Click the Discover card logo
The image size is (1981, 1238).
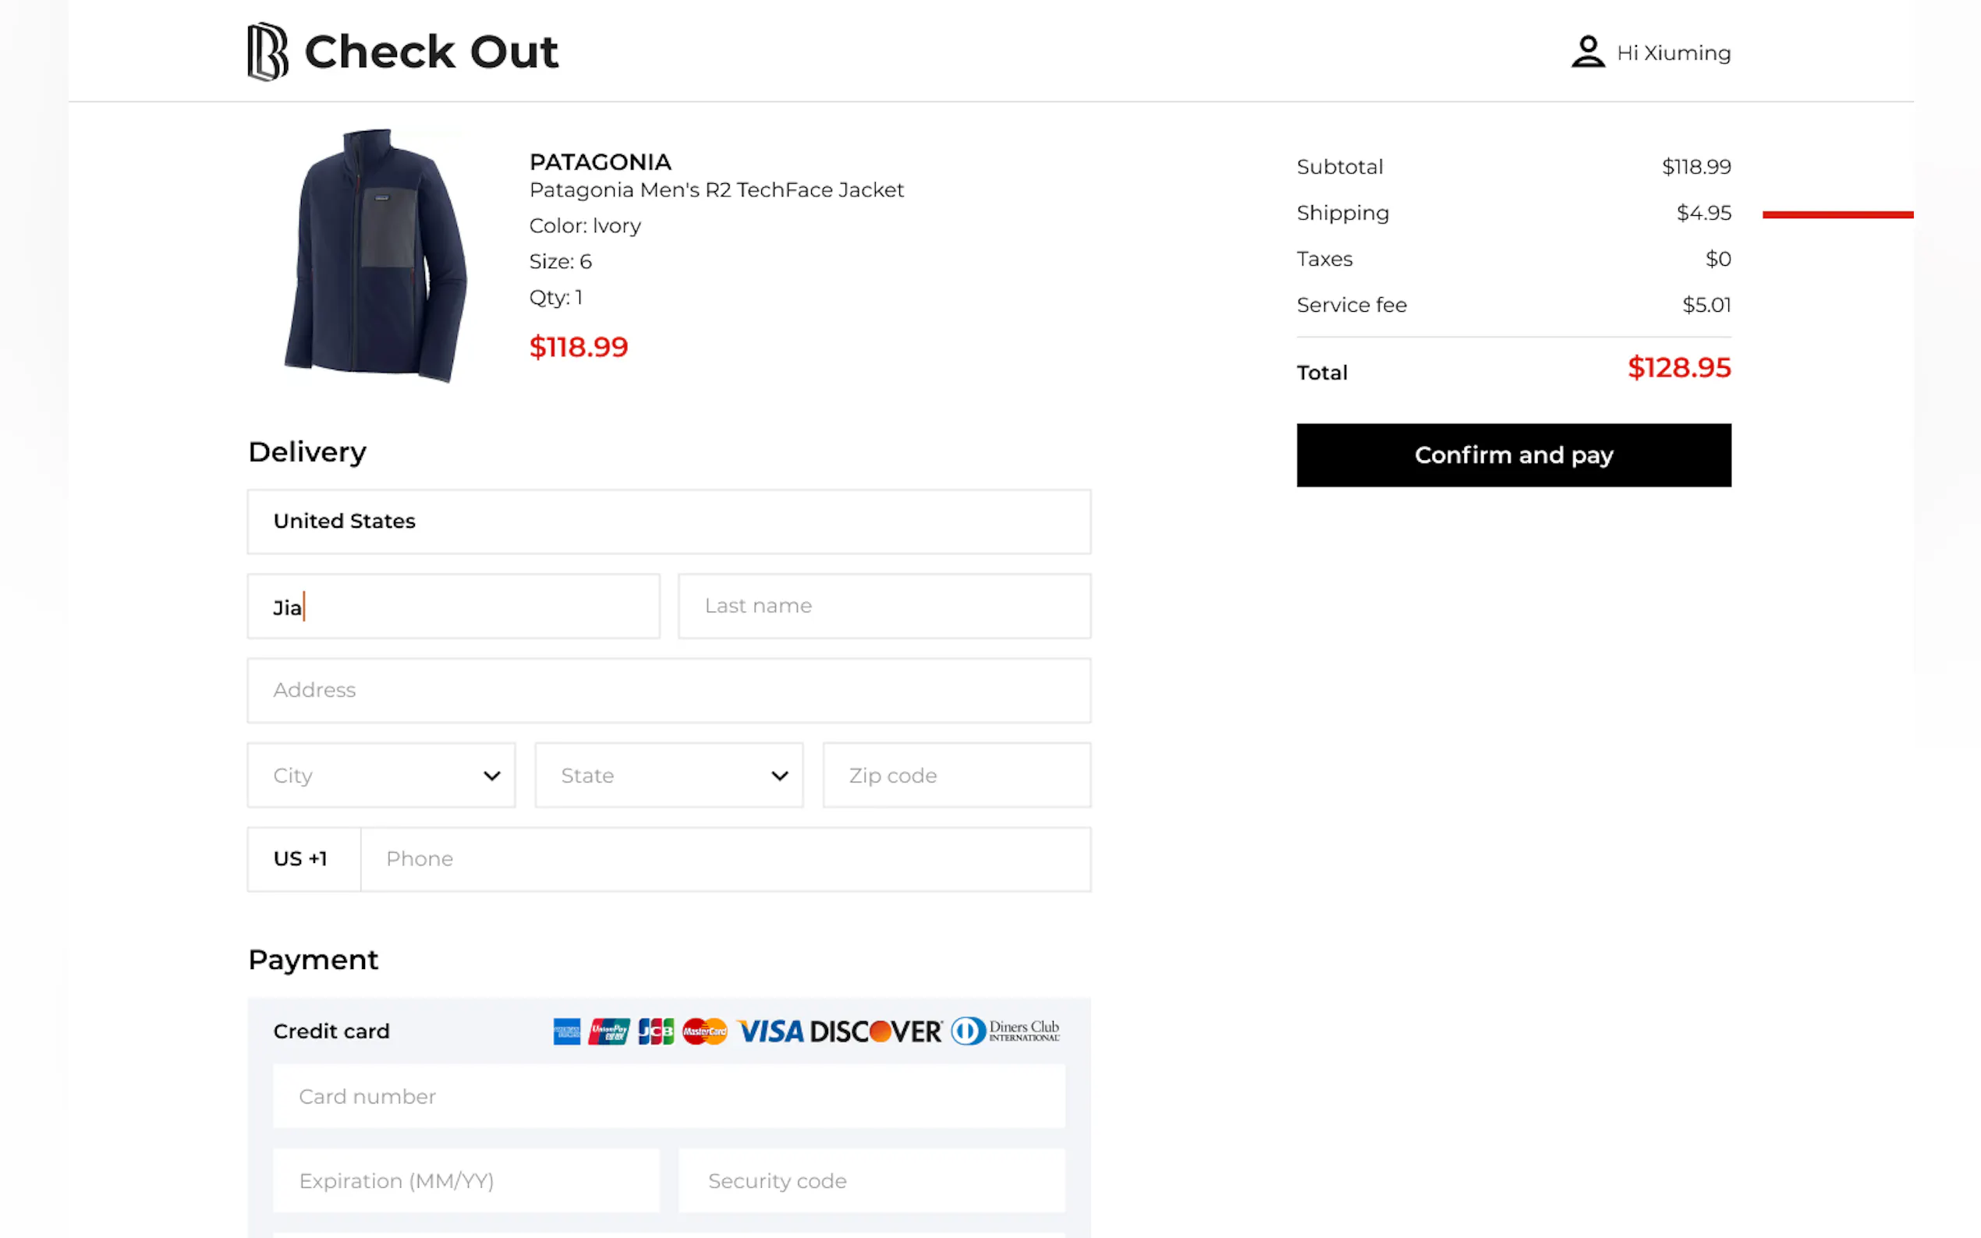click(875, 1031)
